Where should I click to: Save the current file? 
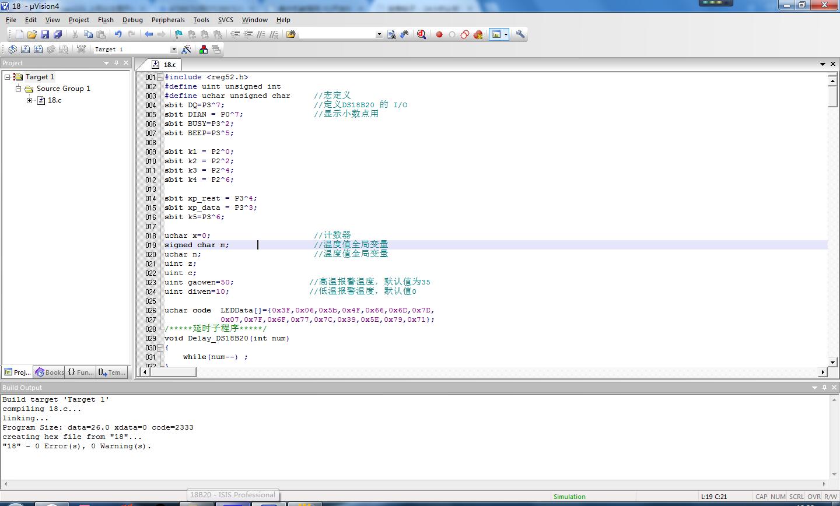click(x=45, y=34)
